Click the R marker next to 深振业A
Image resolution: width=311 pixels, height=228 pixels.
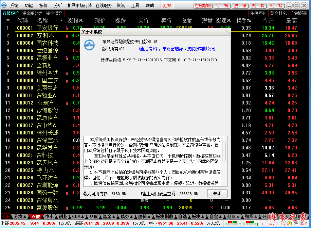(x=67, y=59)
